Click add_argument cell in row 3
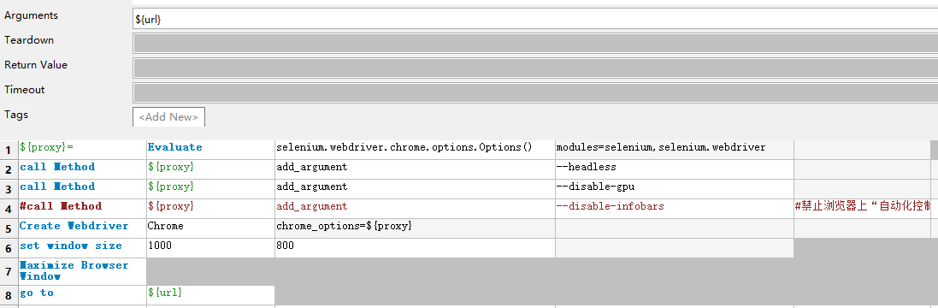 [416, 189]
